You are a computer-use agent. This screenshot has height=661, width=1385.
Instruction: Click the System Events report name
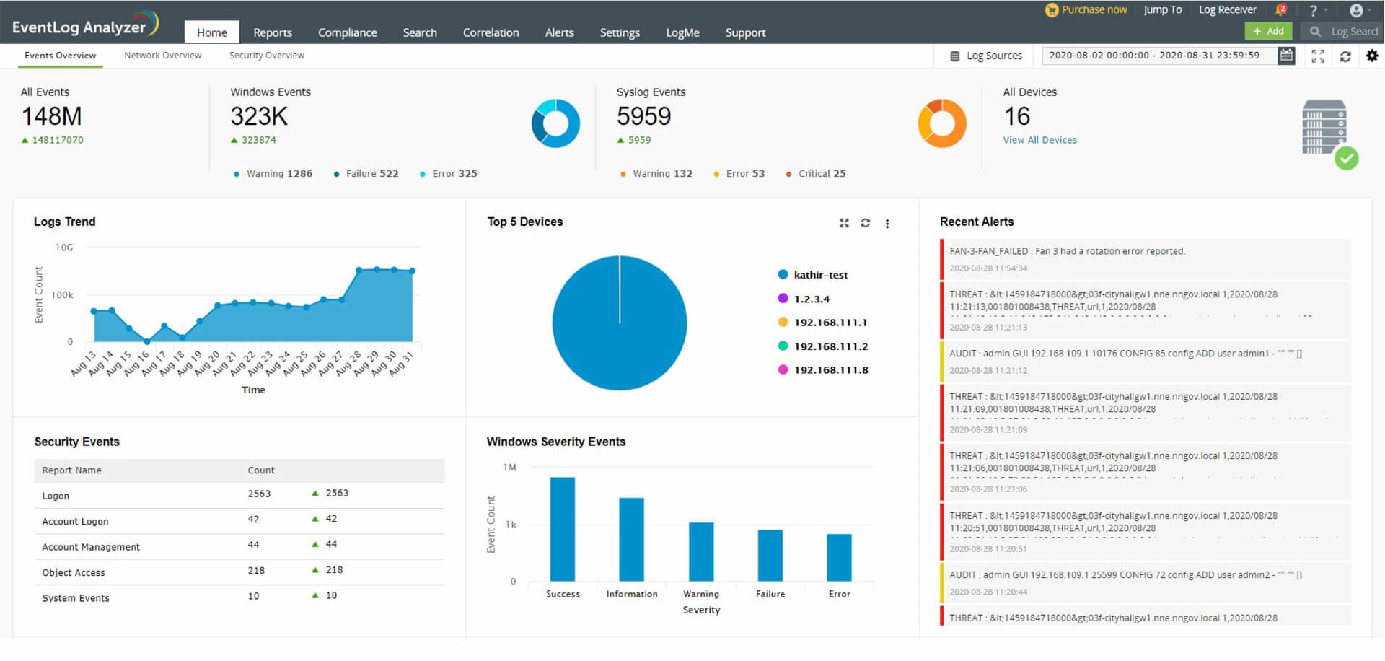click(x=76, y=598)
